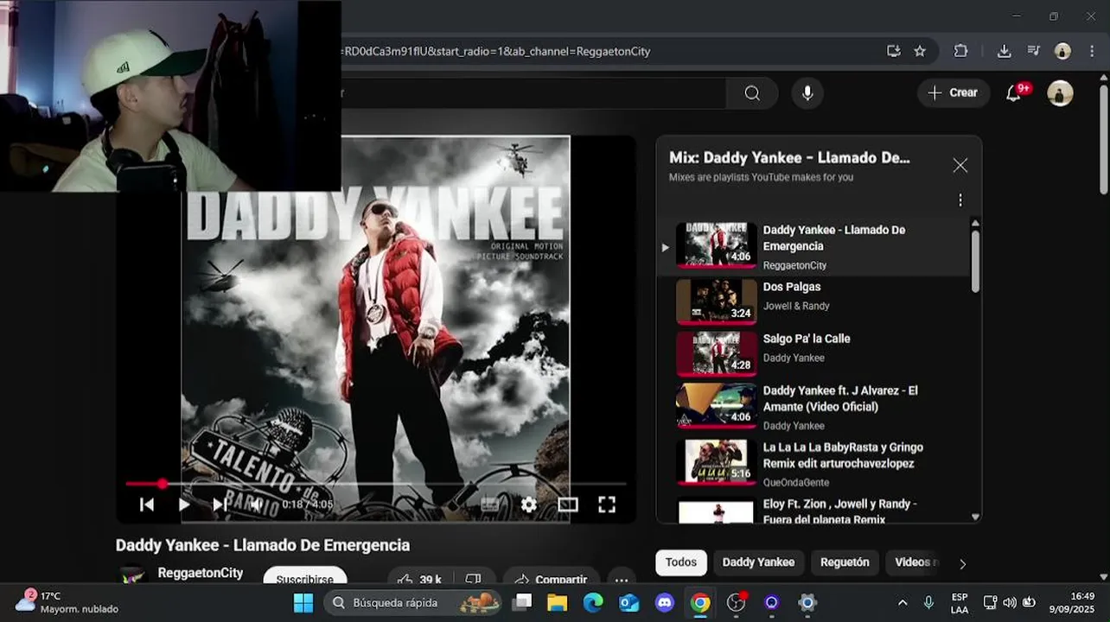The image size is (1110, 622).
Task: Click the red video progress bar scrubber
Action: (x=163, y=484)
